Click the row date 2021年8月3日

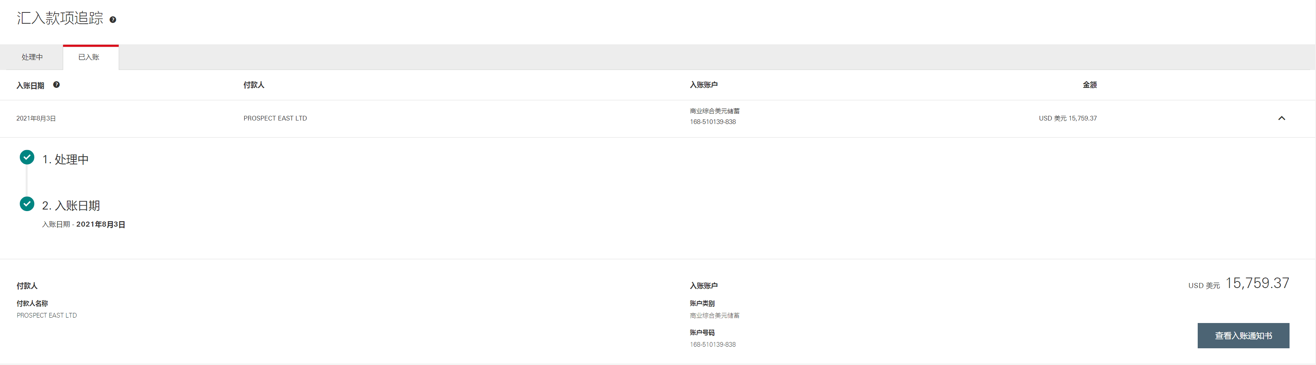36,119
